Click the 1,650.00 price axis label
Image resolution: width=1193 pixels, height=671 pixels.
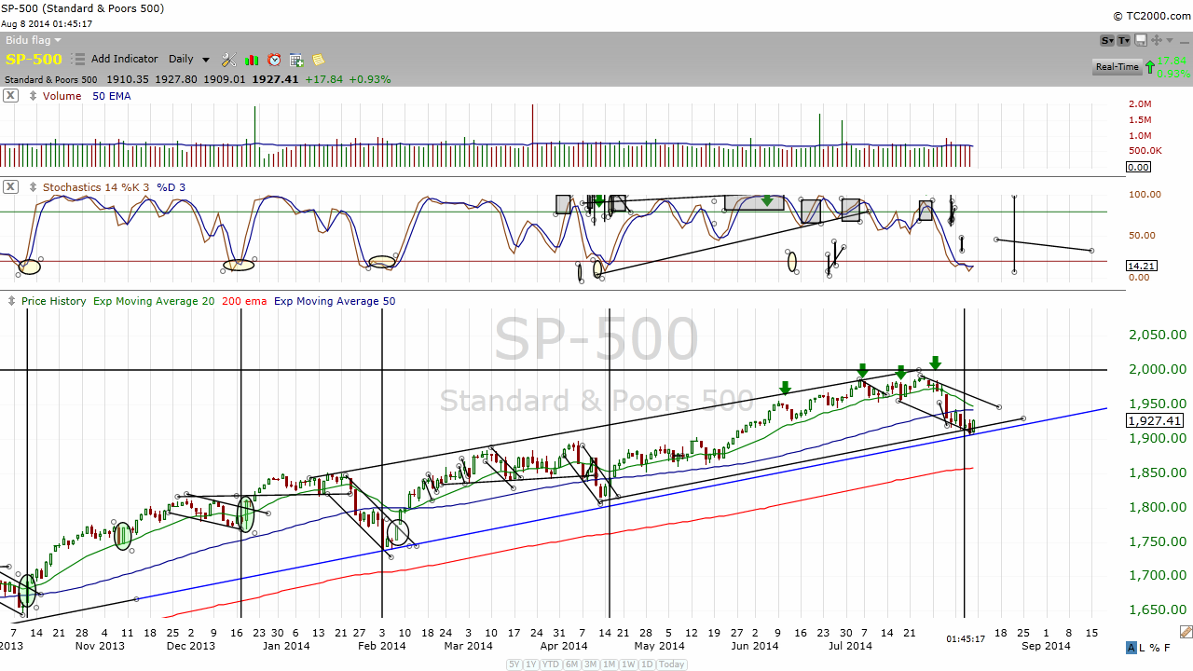pos(1156,609)
